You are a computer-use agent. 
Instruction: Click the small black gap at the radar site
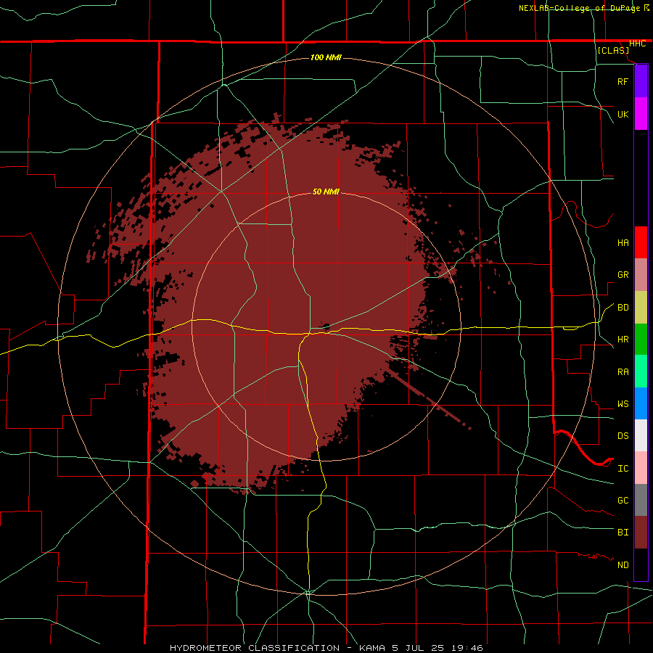[326, 326]
